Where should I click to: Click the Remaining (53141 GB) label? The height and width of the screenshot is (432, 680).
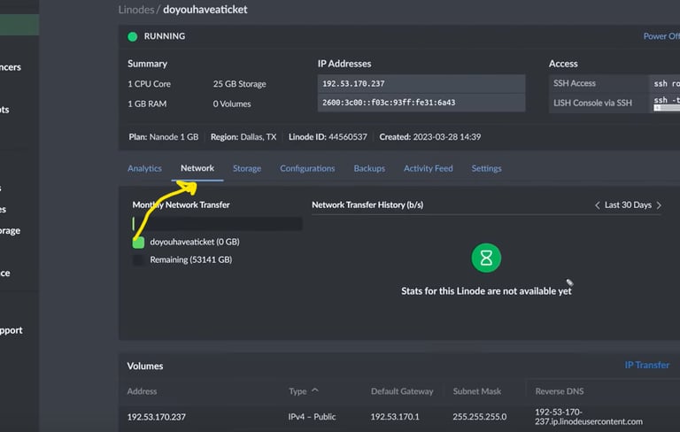point(191,259)
